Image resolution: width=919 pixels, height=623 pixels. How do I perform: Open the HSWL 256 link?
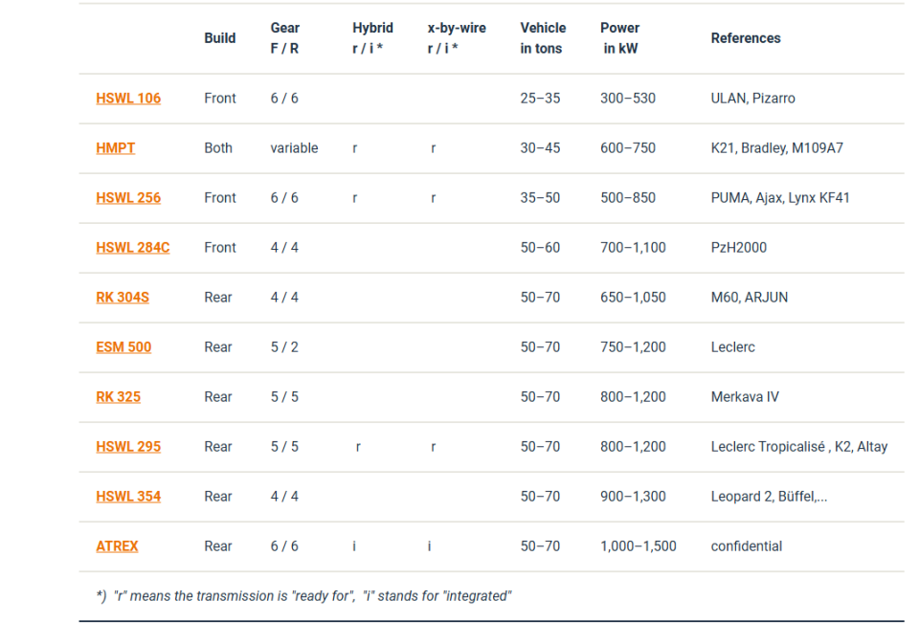[x=128, y=198]
